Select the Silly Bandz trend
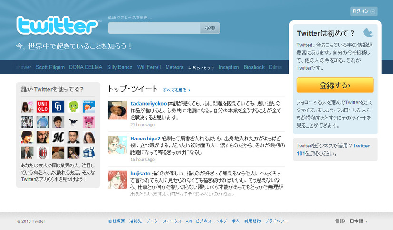Image resolution: width=393 pixels, height=230 pixels. (x=119, y=67)
